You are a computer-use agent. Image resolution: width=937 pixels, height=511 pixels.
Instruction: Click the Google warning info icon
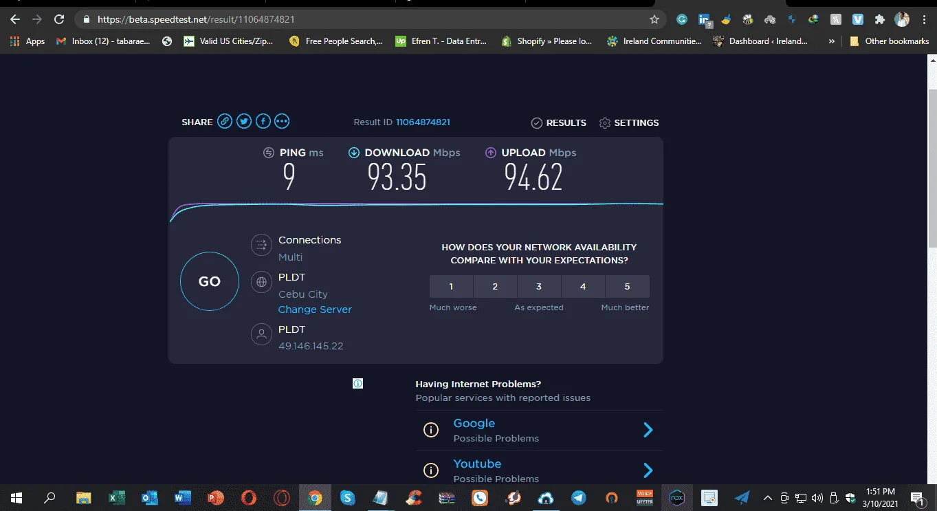[x=431, y=431]
